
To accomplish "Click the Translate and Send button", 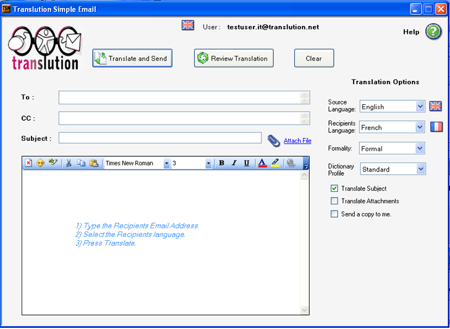I will tap(132, 58).
